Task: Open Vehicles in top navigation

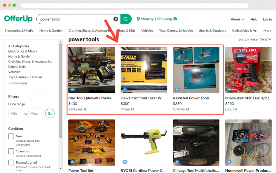Action: pyautogui.click(x=147, y=31)
